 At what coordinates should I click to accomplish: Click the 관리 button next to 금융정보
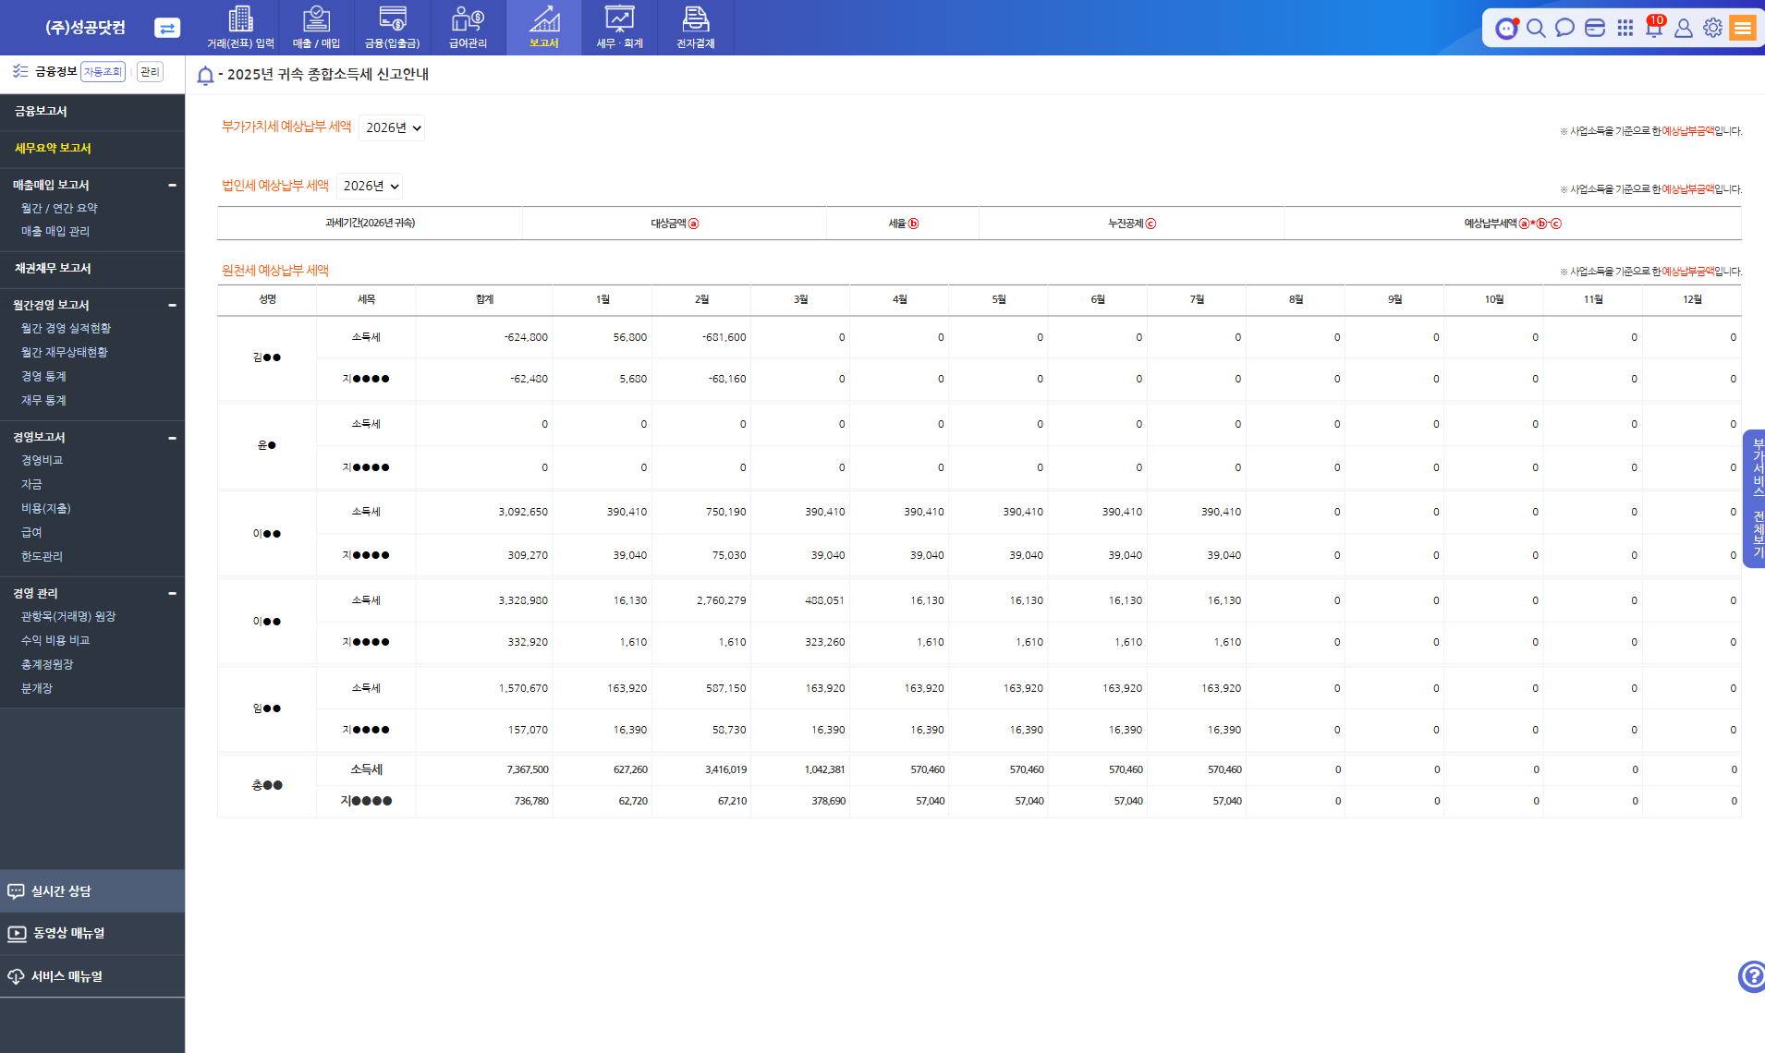coord(150,72)
